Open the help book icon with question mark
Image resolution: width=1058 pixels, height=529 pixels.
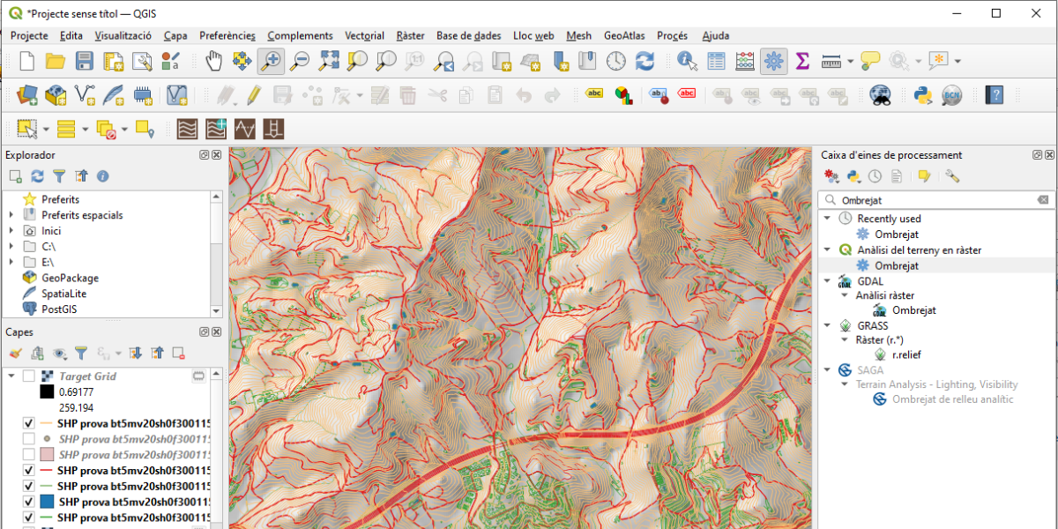pyautogui.click(x=995, y=94)
